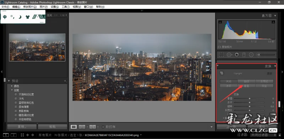
Task: Set navigator zoom to 填满
Action: click(x=49, y=15)
